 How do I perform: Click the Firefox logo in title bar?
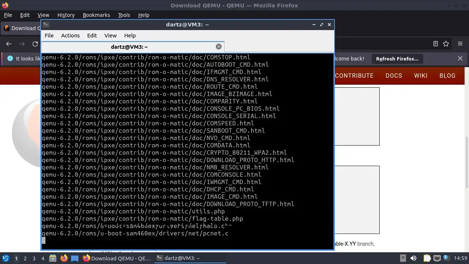[4, 5]
